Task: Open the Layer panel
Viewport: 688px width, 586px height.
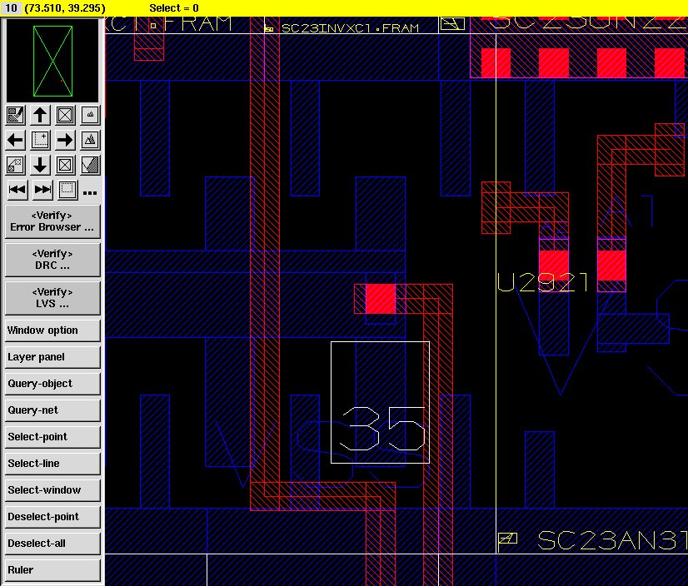Action: (52, 357)
